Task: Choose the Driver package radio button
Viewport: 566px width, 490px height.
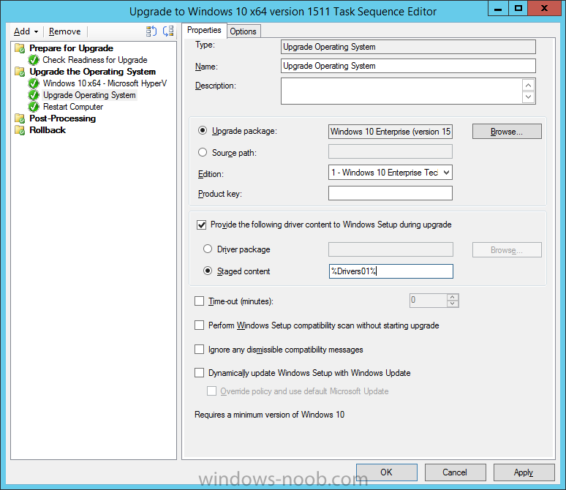Action: [x=208, y=249]
